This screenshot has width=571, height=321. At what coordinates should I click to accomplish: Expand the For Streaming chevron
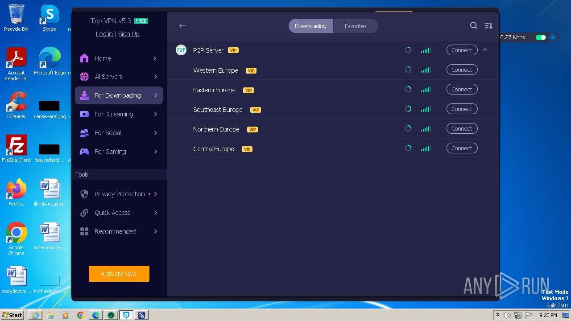(155, 114)
